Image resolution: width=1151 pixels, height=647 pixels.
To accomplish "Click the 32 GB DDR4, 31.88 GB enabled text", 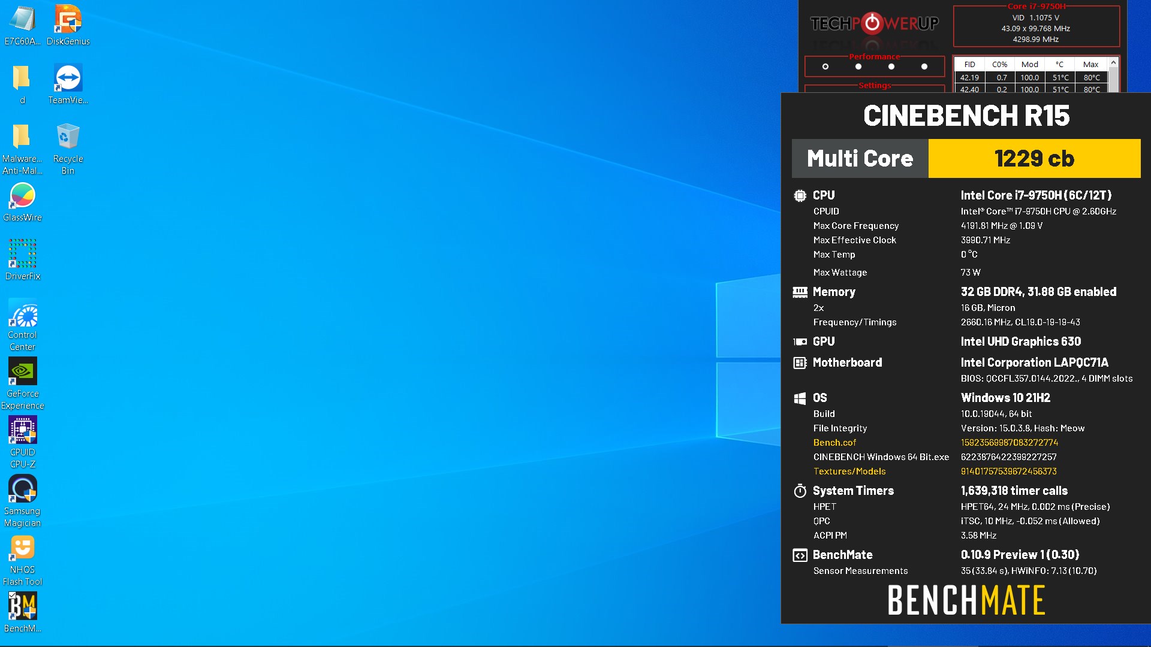I will [x=1038, y=292].
